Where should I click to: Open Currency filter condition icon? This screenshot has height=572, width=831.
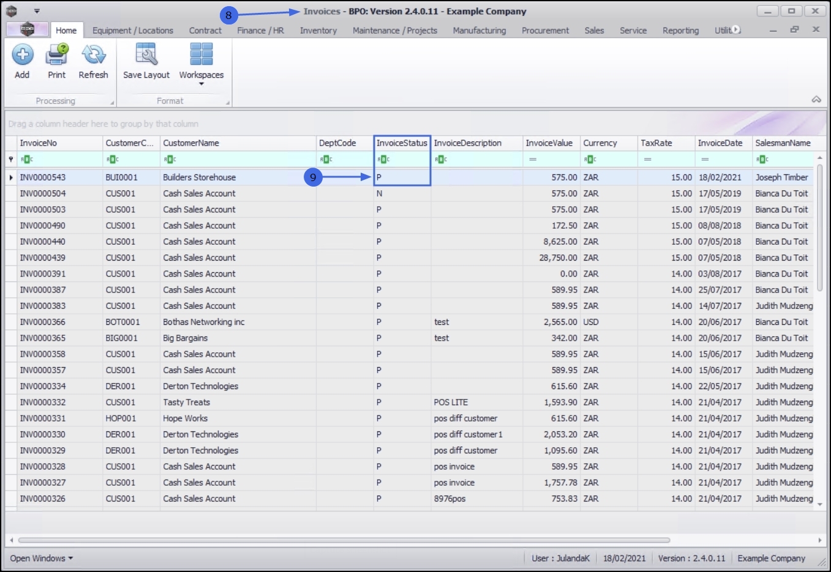coord(590,160)
